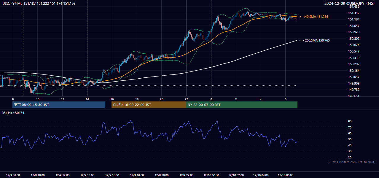Click the 12/9 18:00 time label
Viewport: 379px width, 178px height.
tap(137, 175)
